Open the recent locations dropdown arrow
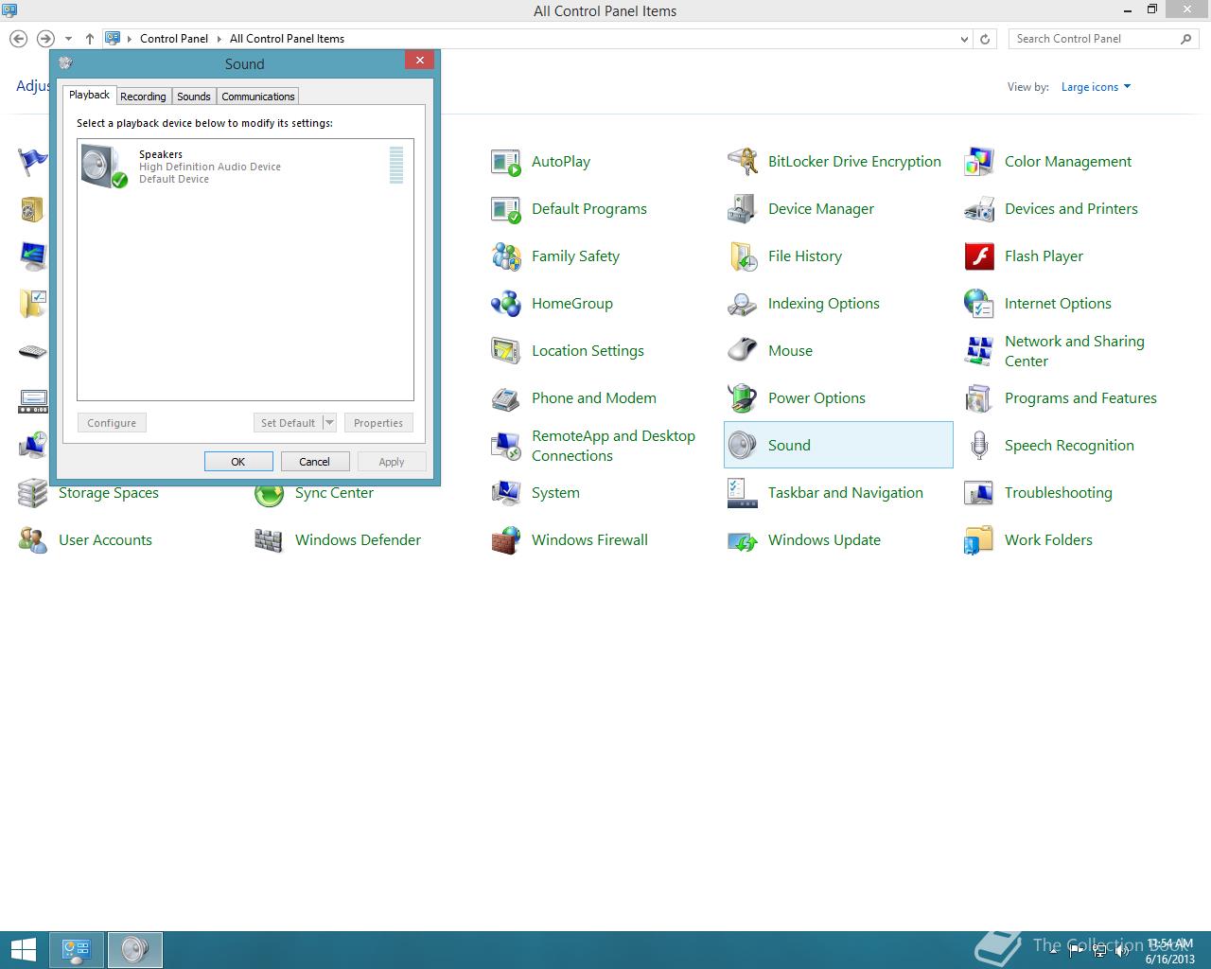Image resolution: width=1211 pixels, height=969 pixels. (x=68, y=39)
